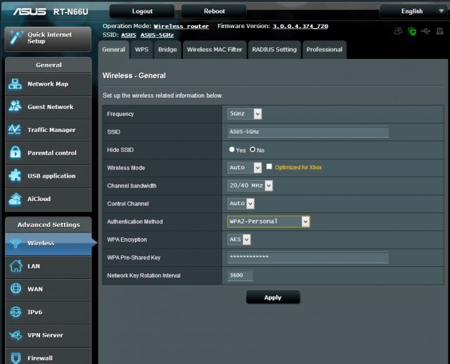Switch to the WPS tab
This screenshot has height=364, width=450.
tap(142, 50)
